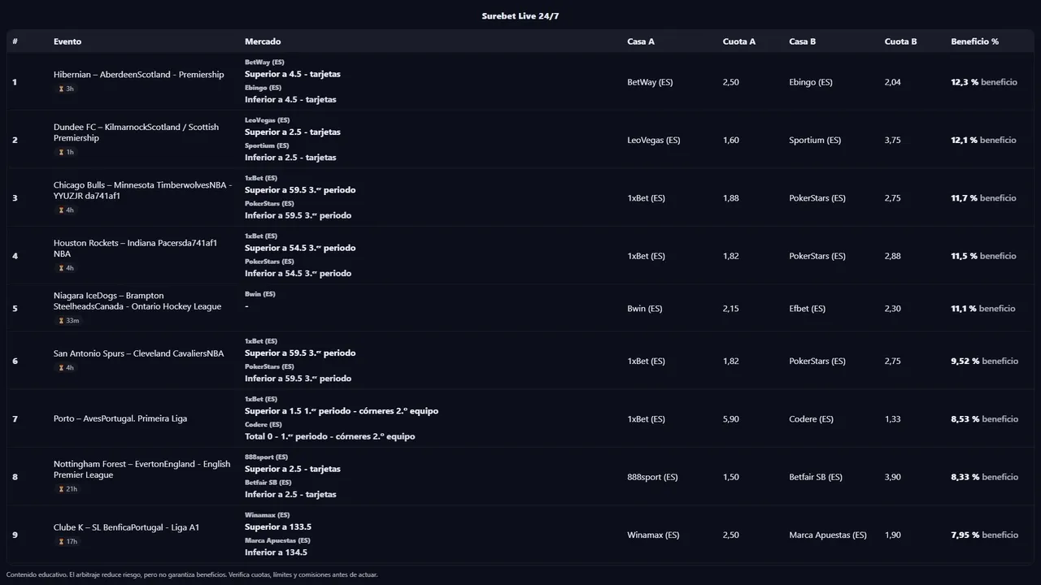This screenshot has height=585, width=1041.
Task: Select the Evento column header
Action: point(68,41)
